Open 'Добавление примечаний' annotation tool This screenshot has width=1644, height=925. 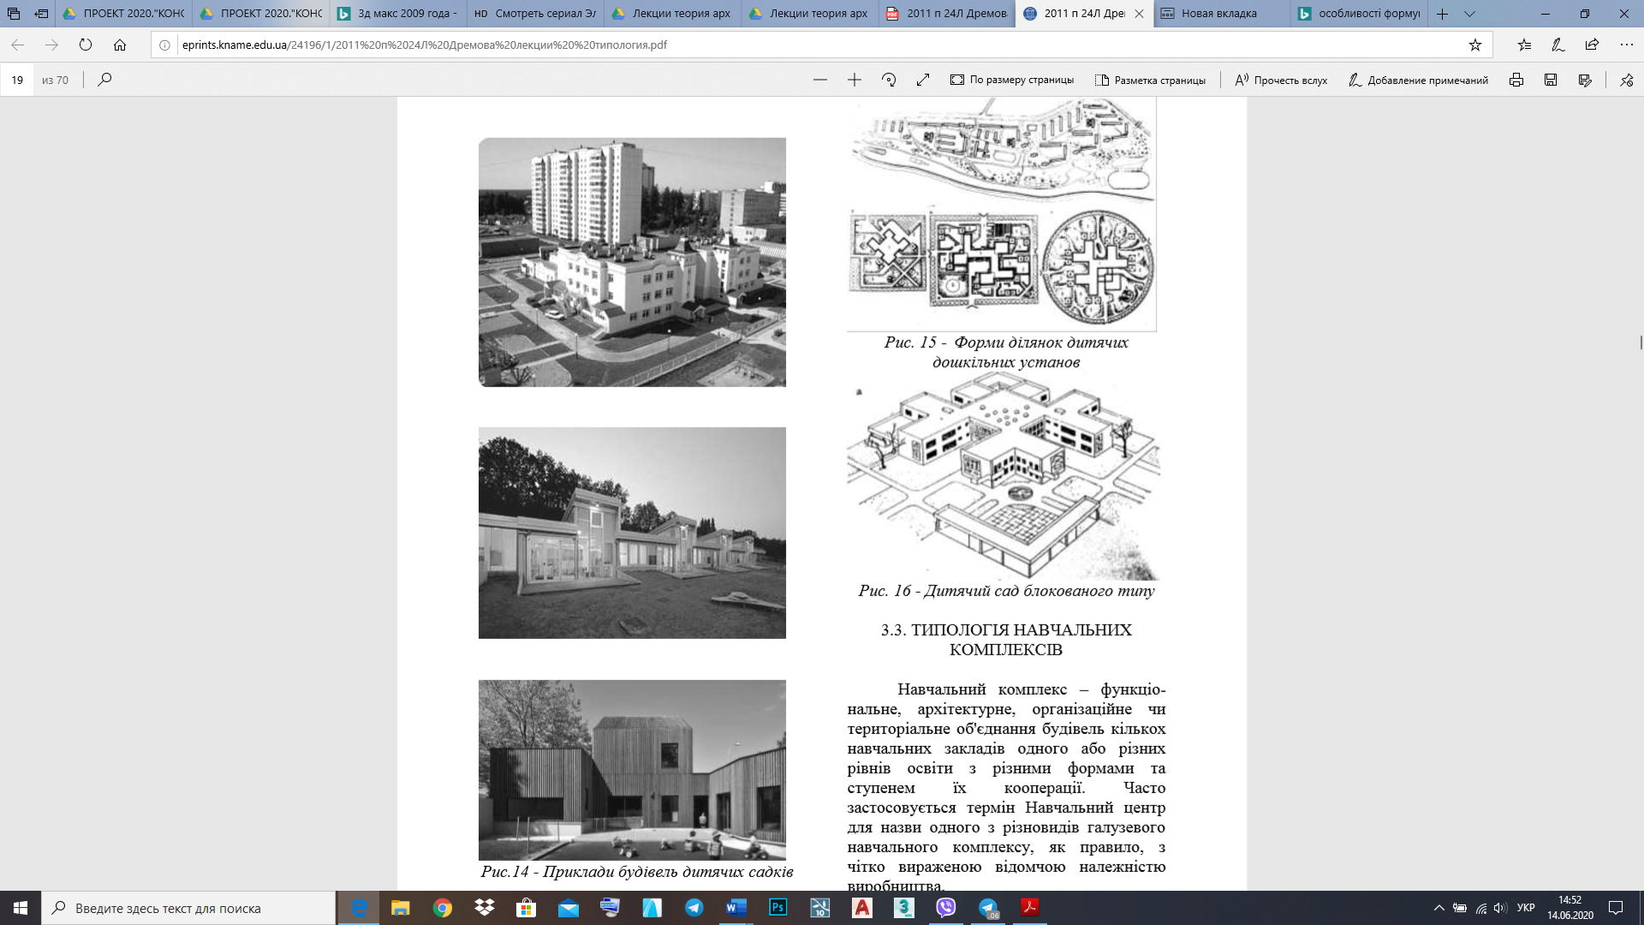(x=1418, y=80)
